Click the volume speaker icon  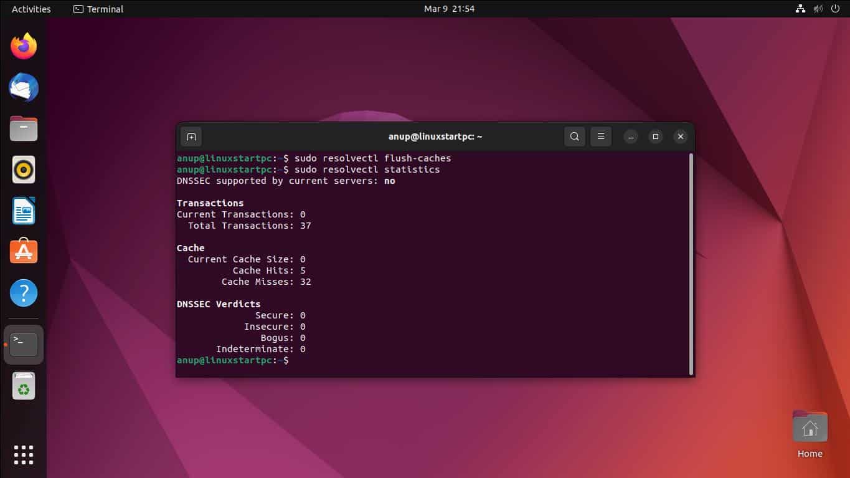tap(818, 9)
